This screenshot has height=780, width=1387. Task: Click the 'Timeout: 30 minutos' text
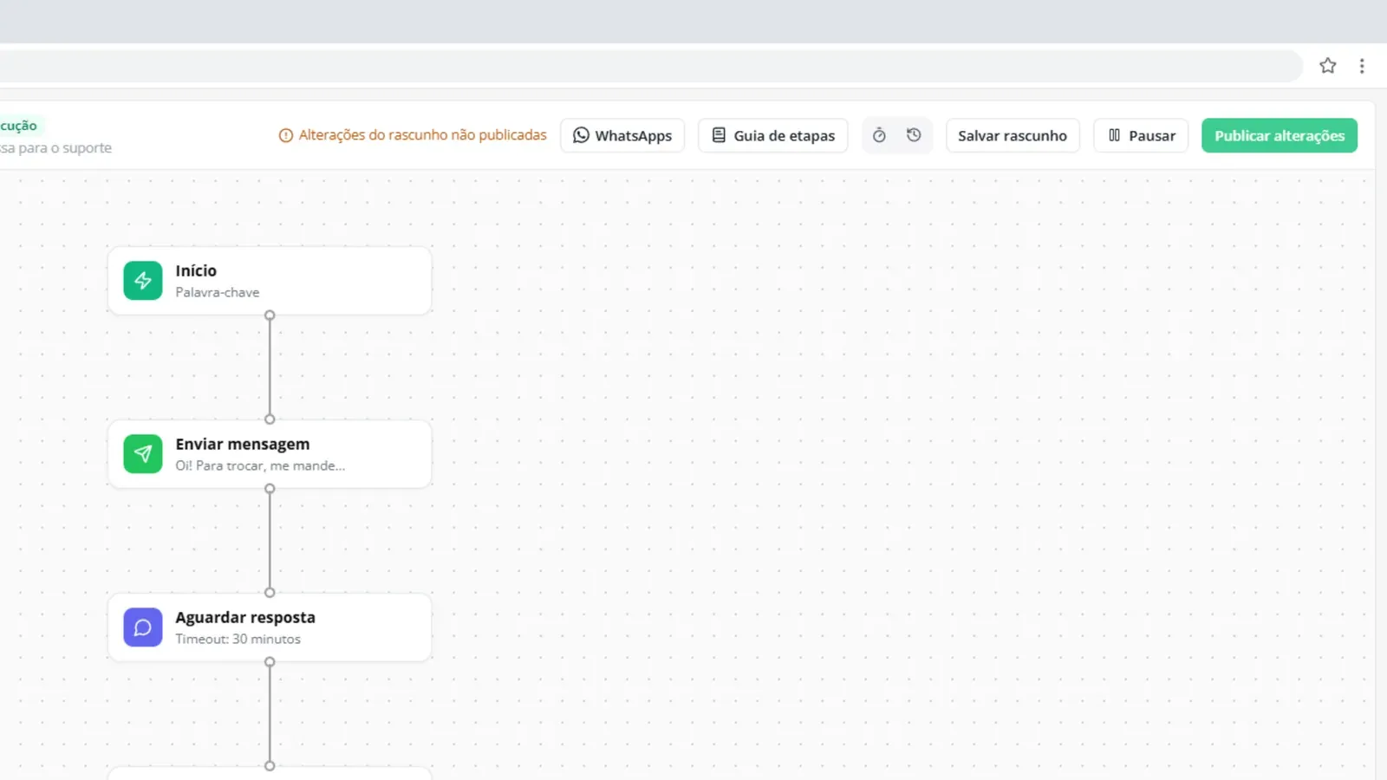tap(238, 640)
